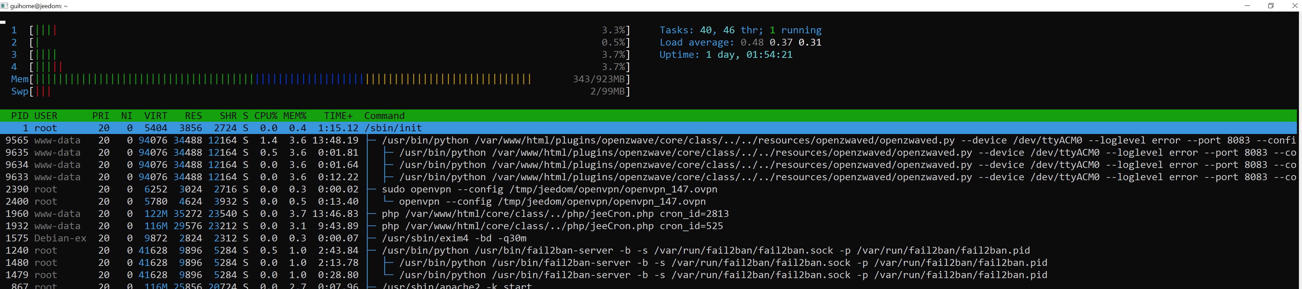
Task: Click the Swp usage bar
Action: pyautogui.click(x=320, y=91)
